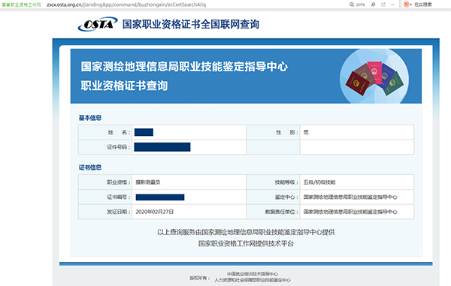
Task: Click the 基本信息 section heading
Action: click(90, 118)
